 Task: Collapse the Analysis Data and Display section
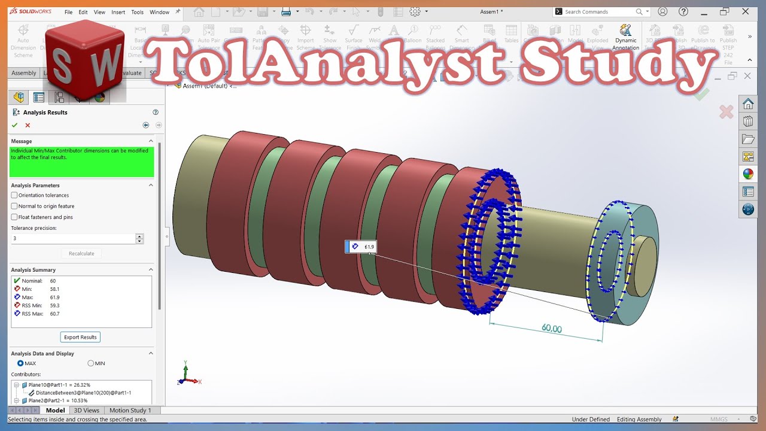coord(151,353)
